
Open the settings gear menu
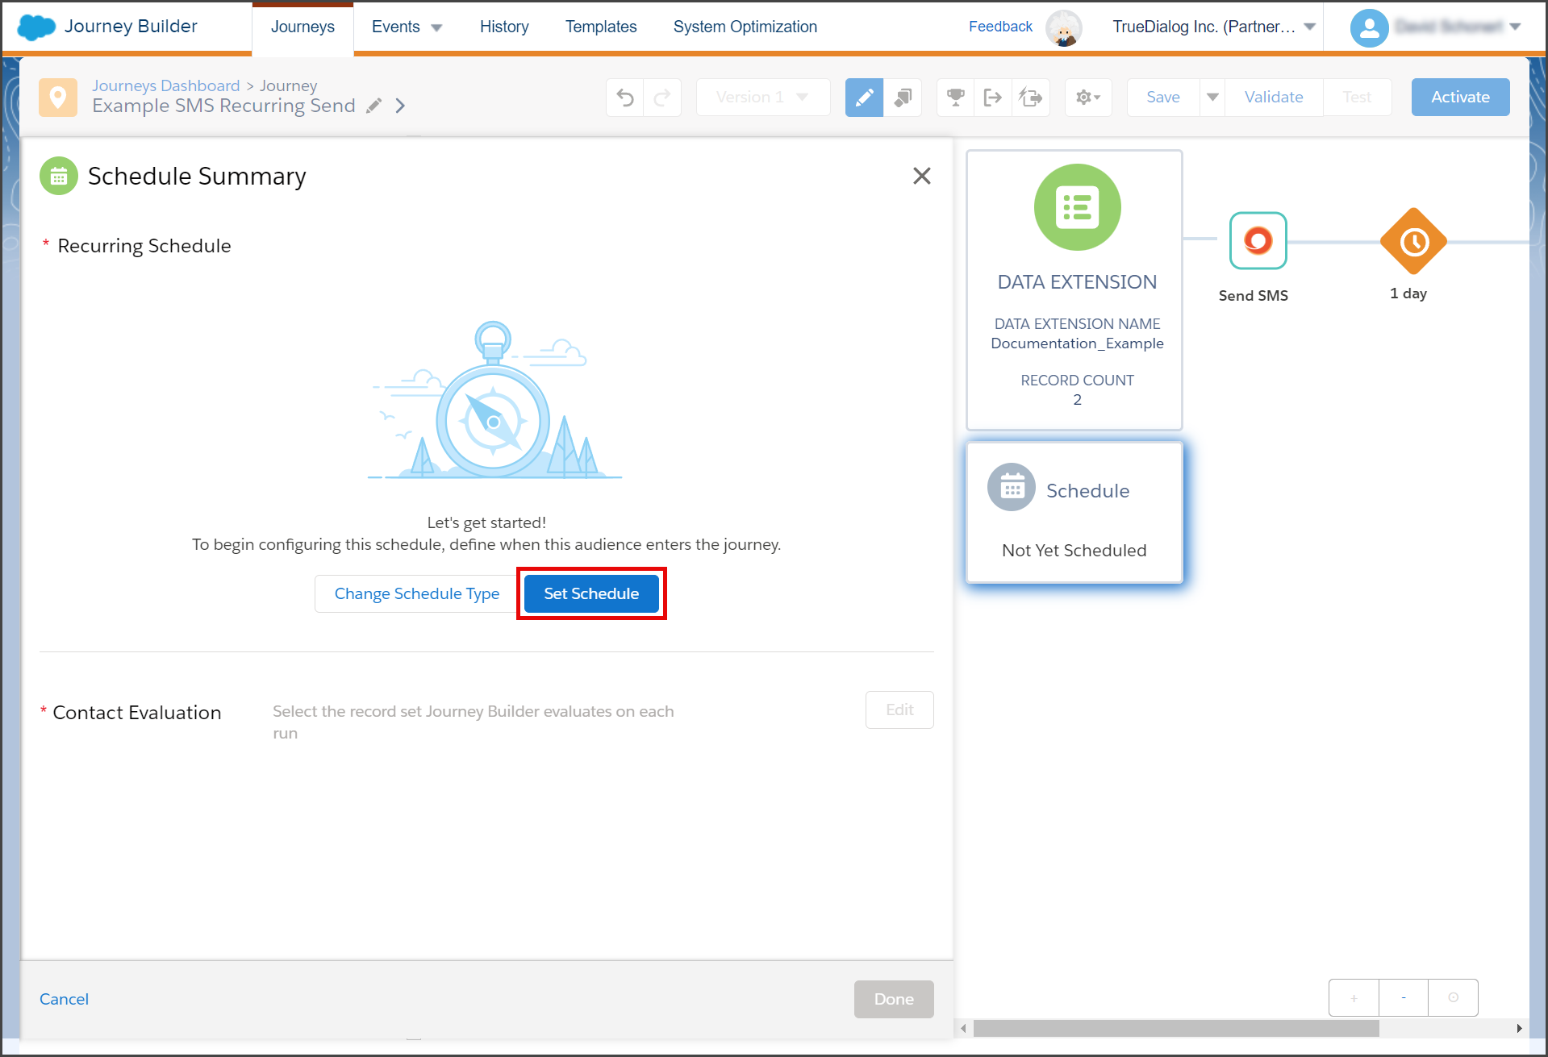[x=1088, y=98]
